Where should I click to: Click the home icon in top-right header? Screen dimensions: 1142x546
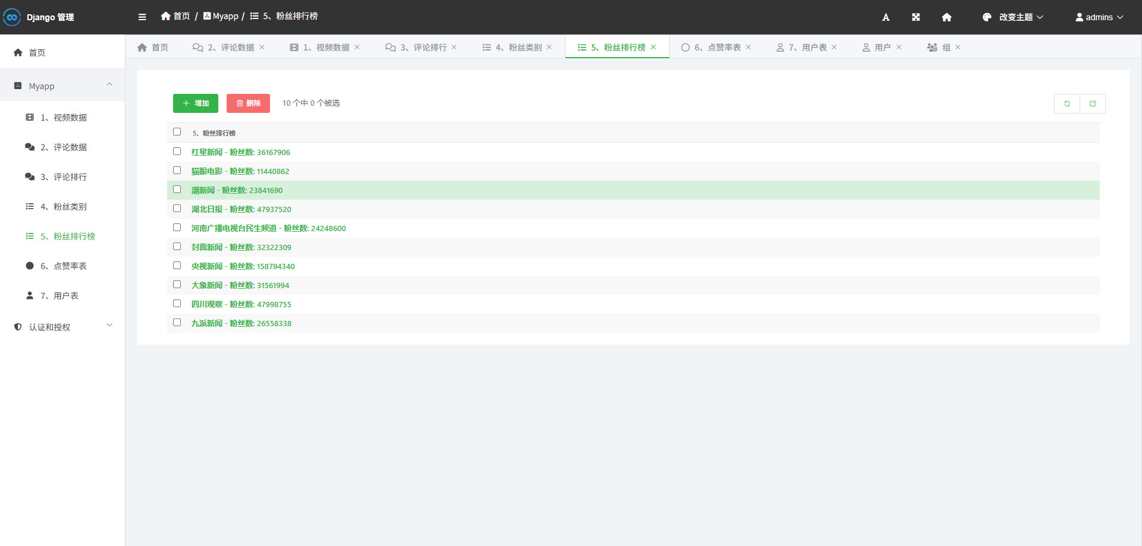[947, 17]
